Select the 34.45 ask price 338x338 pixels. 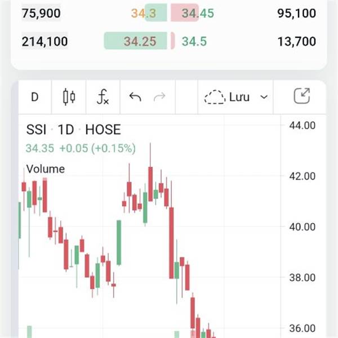[198, 13]
